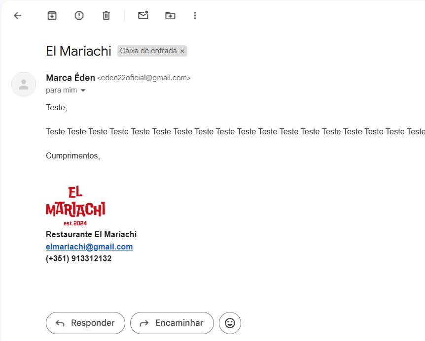Report this message as spam
Image resolution: width=425 pixels, height=341 pixels.
79,15
